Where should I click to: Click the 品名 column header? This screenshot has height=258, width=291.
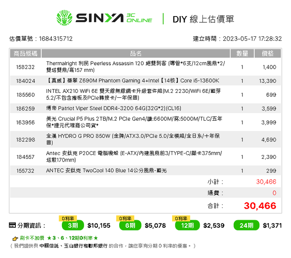(x=136, y=54)
